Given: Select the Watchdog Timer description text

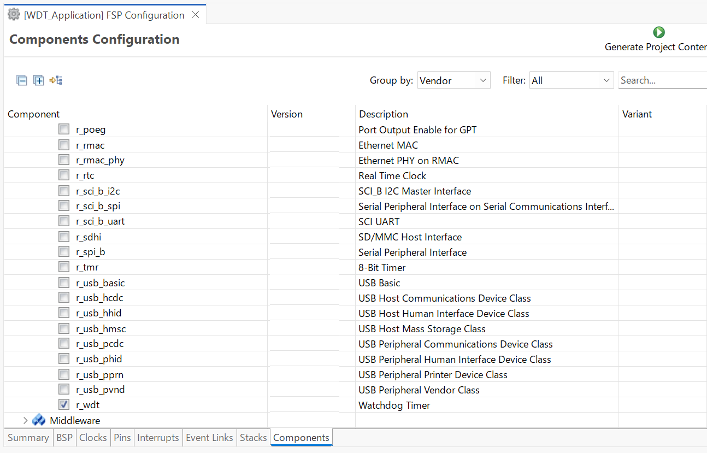Looking at the screenshot, I should [394, 405].
